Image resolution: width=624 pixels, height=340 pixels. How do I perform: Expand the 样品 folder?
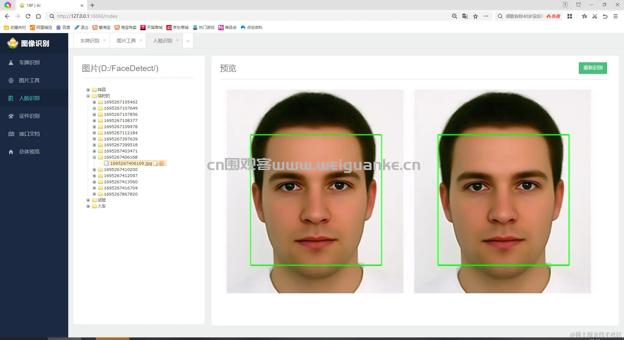pos(88,90)
